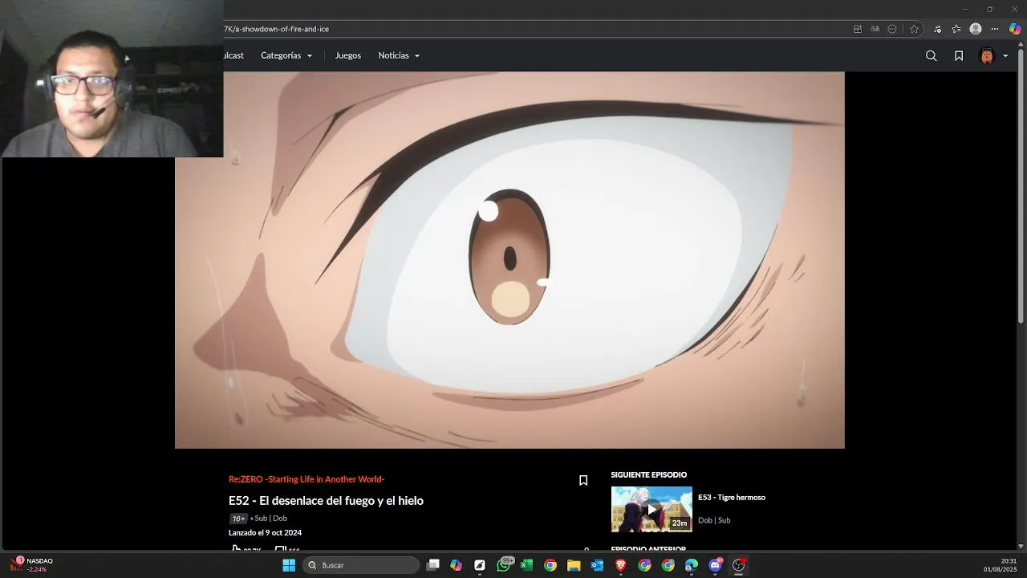The width and height of the screenshot is (1027, 578).
Task: Open the Windows Start button
Action: [x=289, y=565]
